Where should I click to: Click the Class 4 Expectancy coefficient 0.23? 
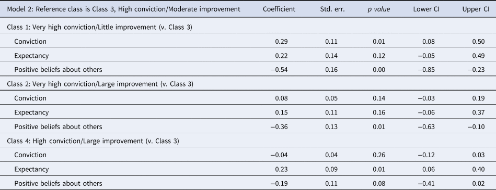pyautogui.click(x=281, y=169)
